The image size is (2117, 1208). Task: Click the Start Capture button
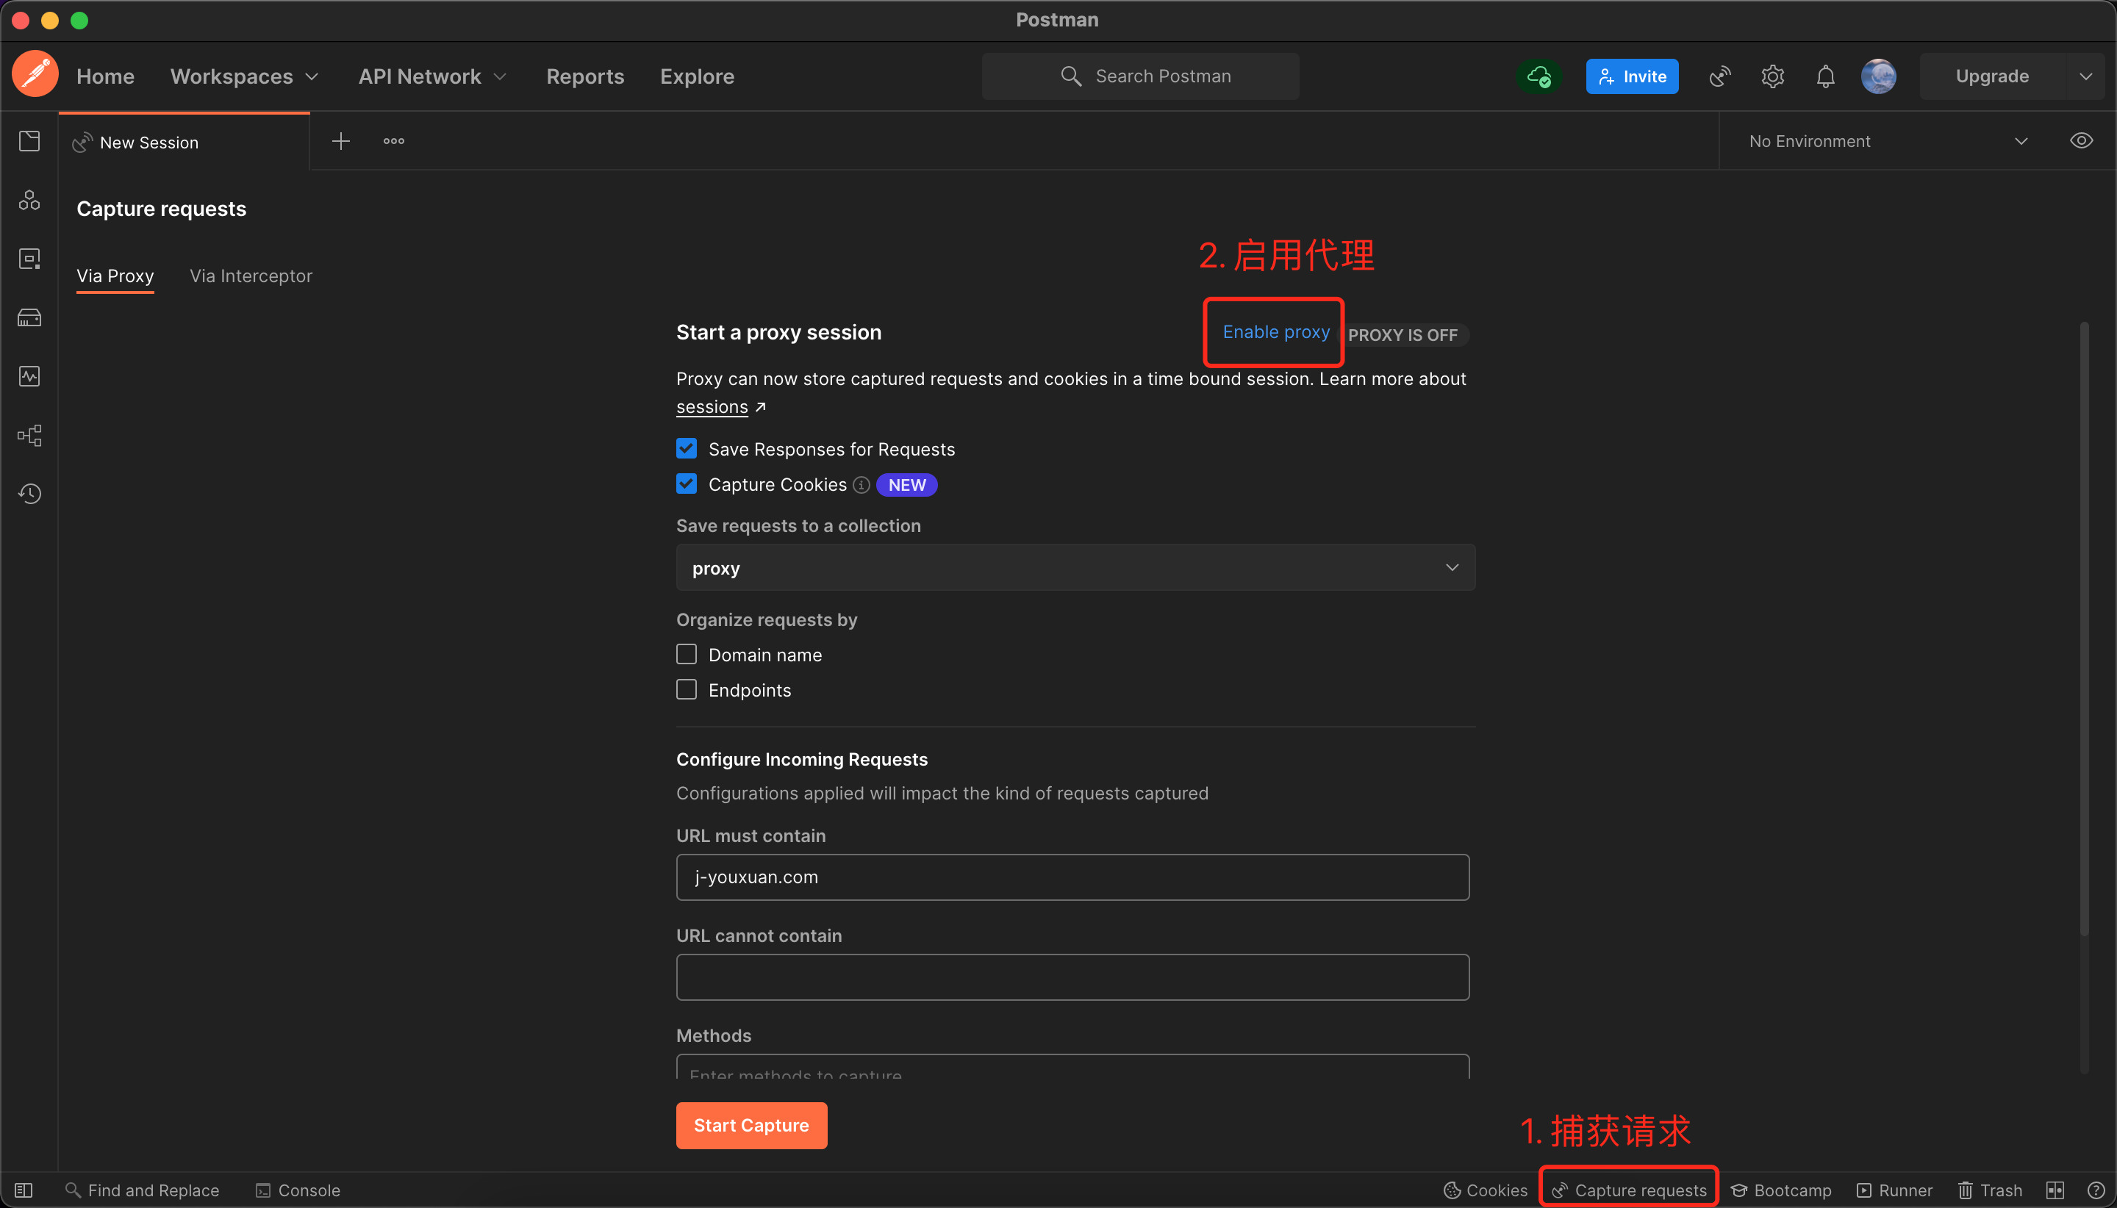[x=751, y=1126]
